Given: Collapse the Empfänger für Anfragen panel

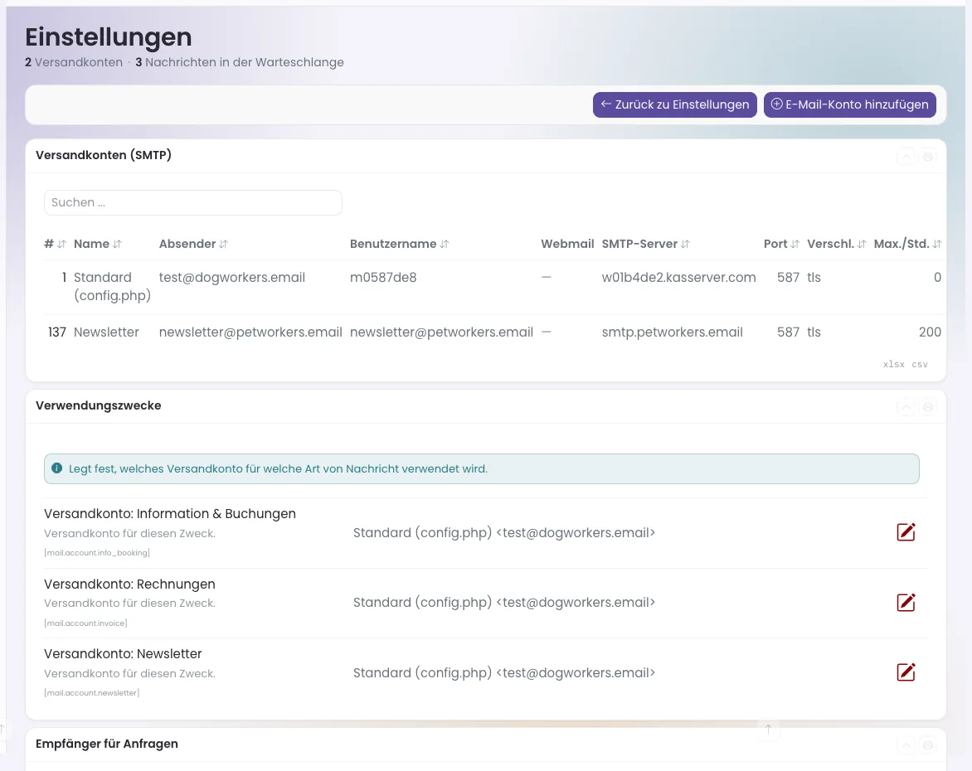Looking at the screenshot, I should pyautogui.click(x=906, y=745).
